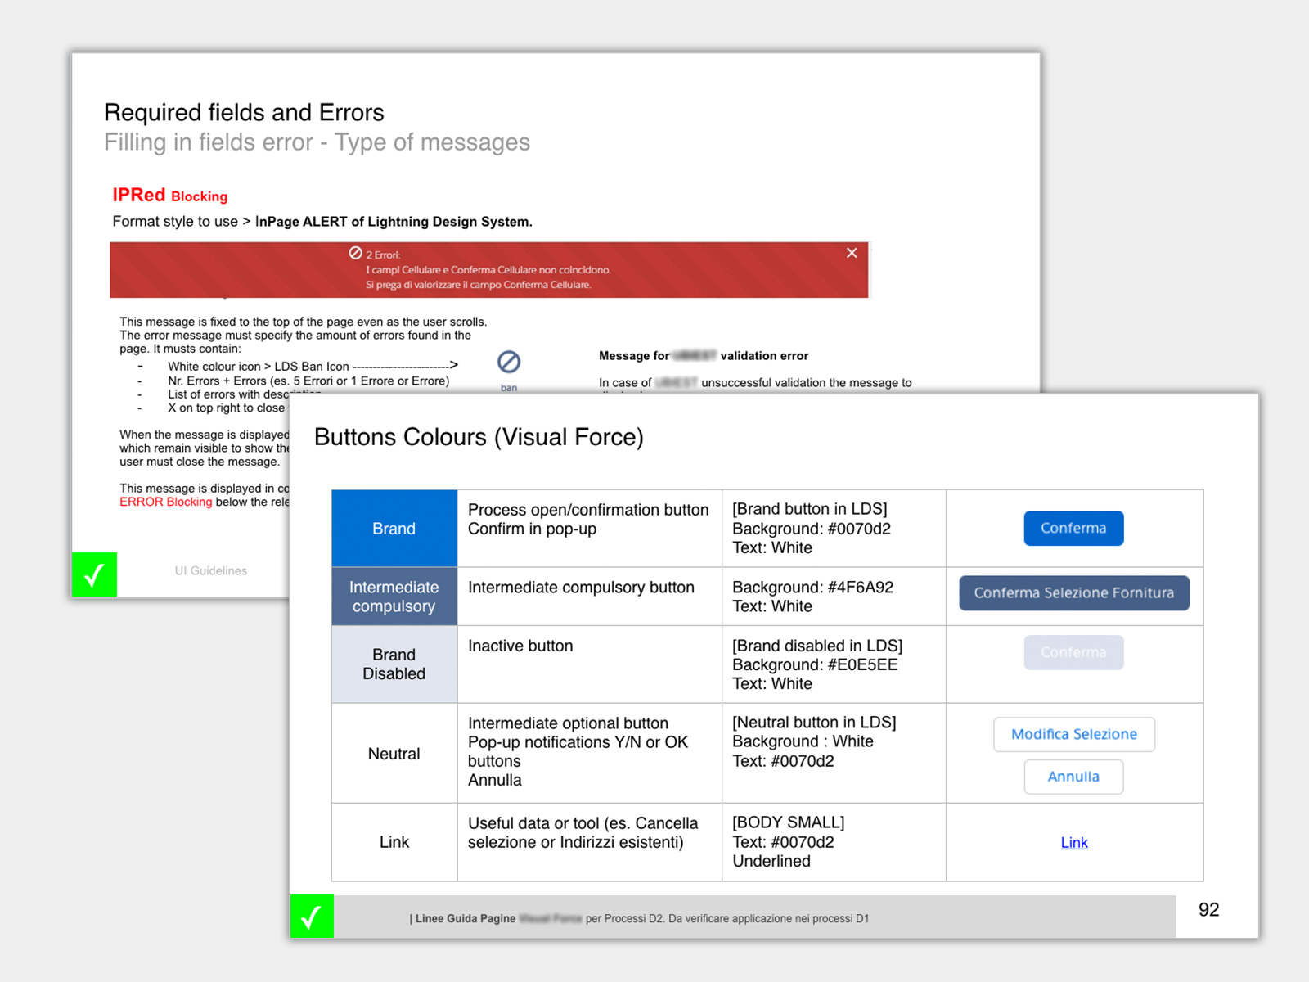Click the disabled Conferma button example
This screenshot has width=1309, height=982.
[1073, 652]
